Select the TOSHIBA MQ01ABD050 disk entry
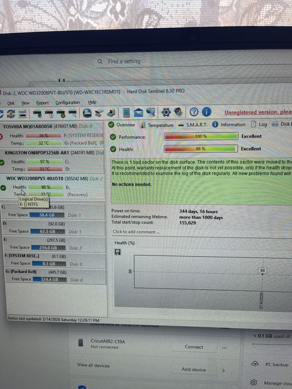The height and width of the screenshot is (389, 292). [x=52, y=135]
